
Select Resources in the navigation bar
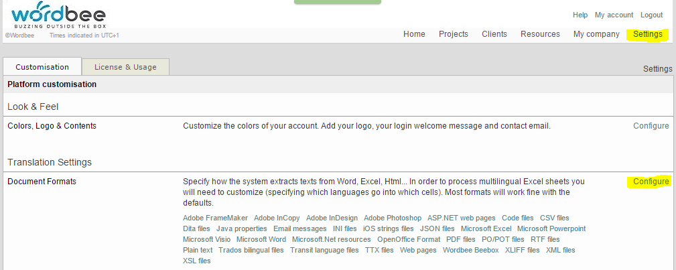pyautogui.click(x=540, y=34)
